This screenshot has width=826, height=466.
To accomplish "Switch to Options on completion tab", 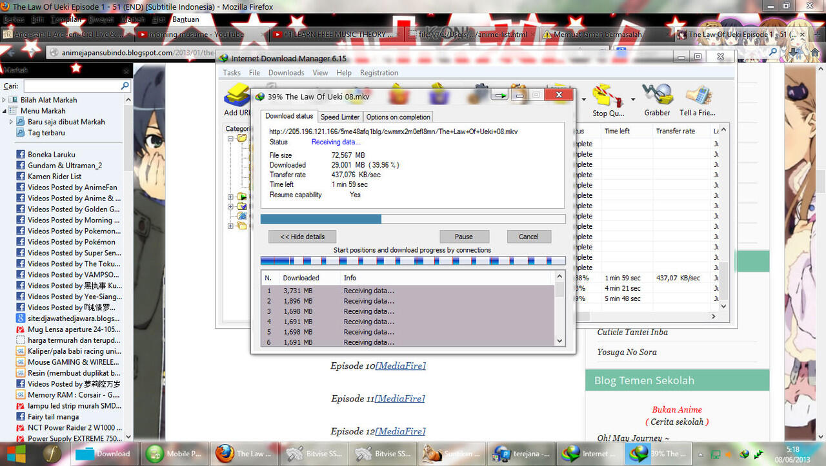I will [398, 117].
